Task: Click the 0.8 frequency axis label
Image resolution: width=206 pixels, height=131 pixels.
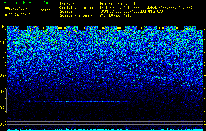Action: tap(3, 92)
